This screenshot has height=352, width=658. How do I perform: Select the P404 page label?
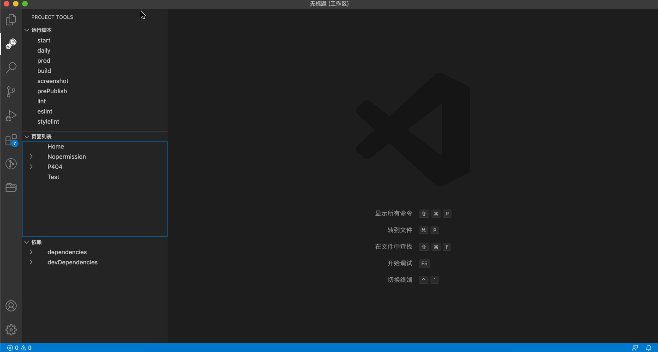55,167
